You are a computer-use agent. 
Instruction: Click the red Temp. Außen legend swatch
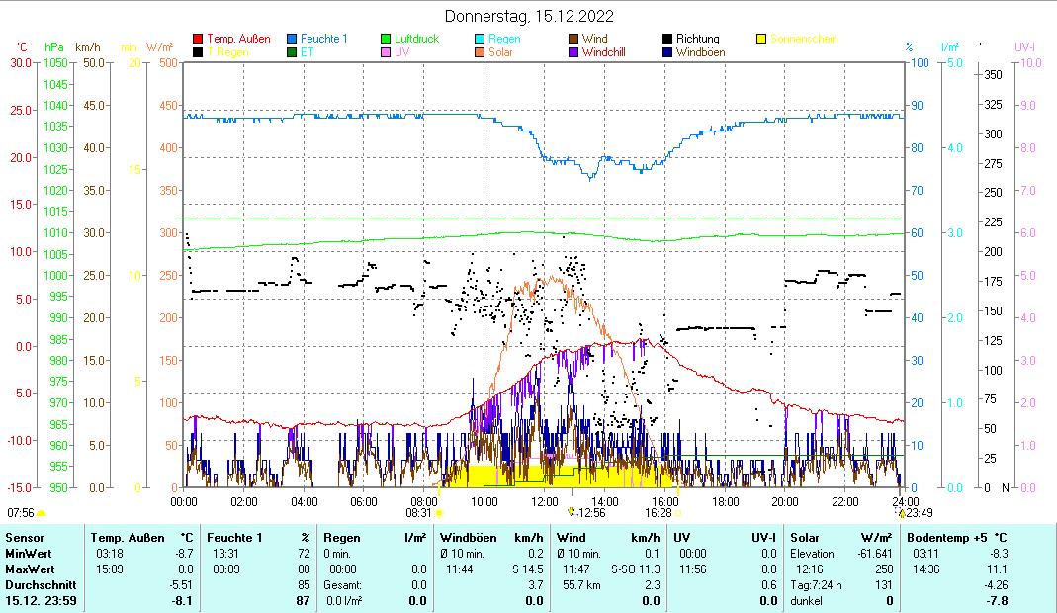198,40
